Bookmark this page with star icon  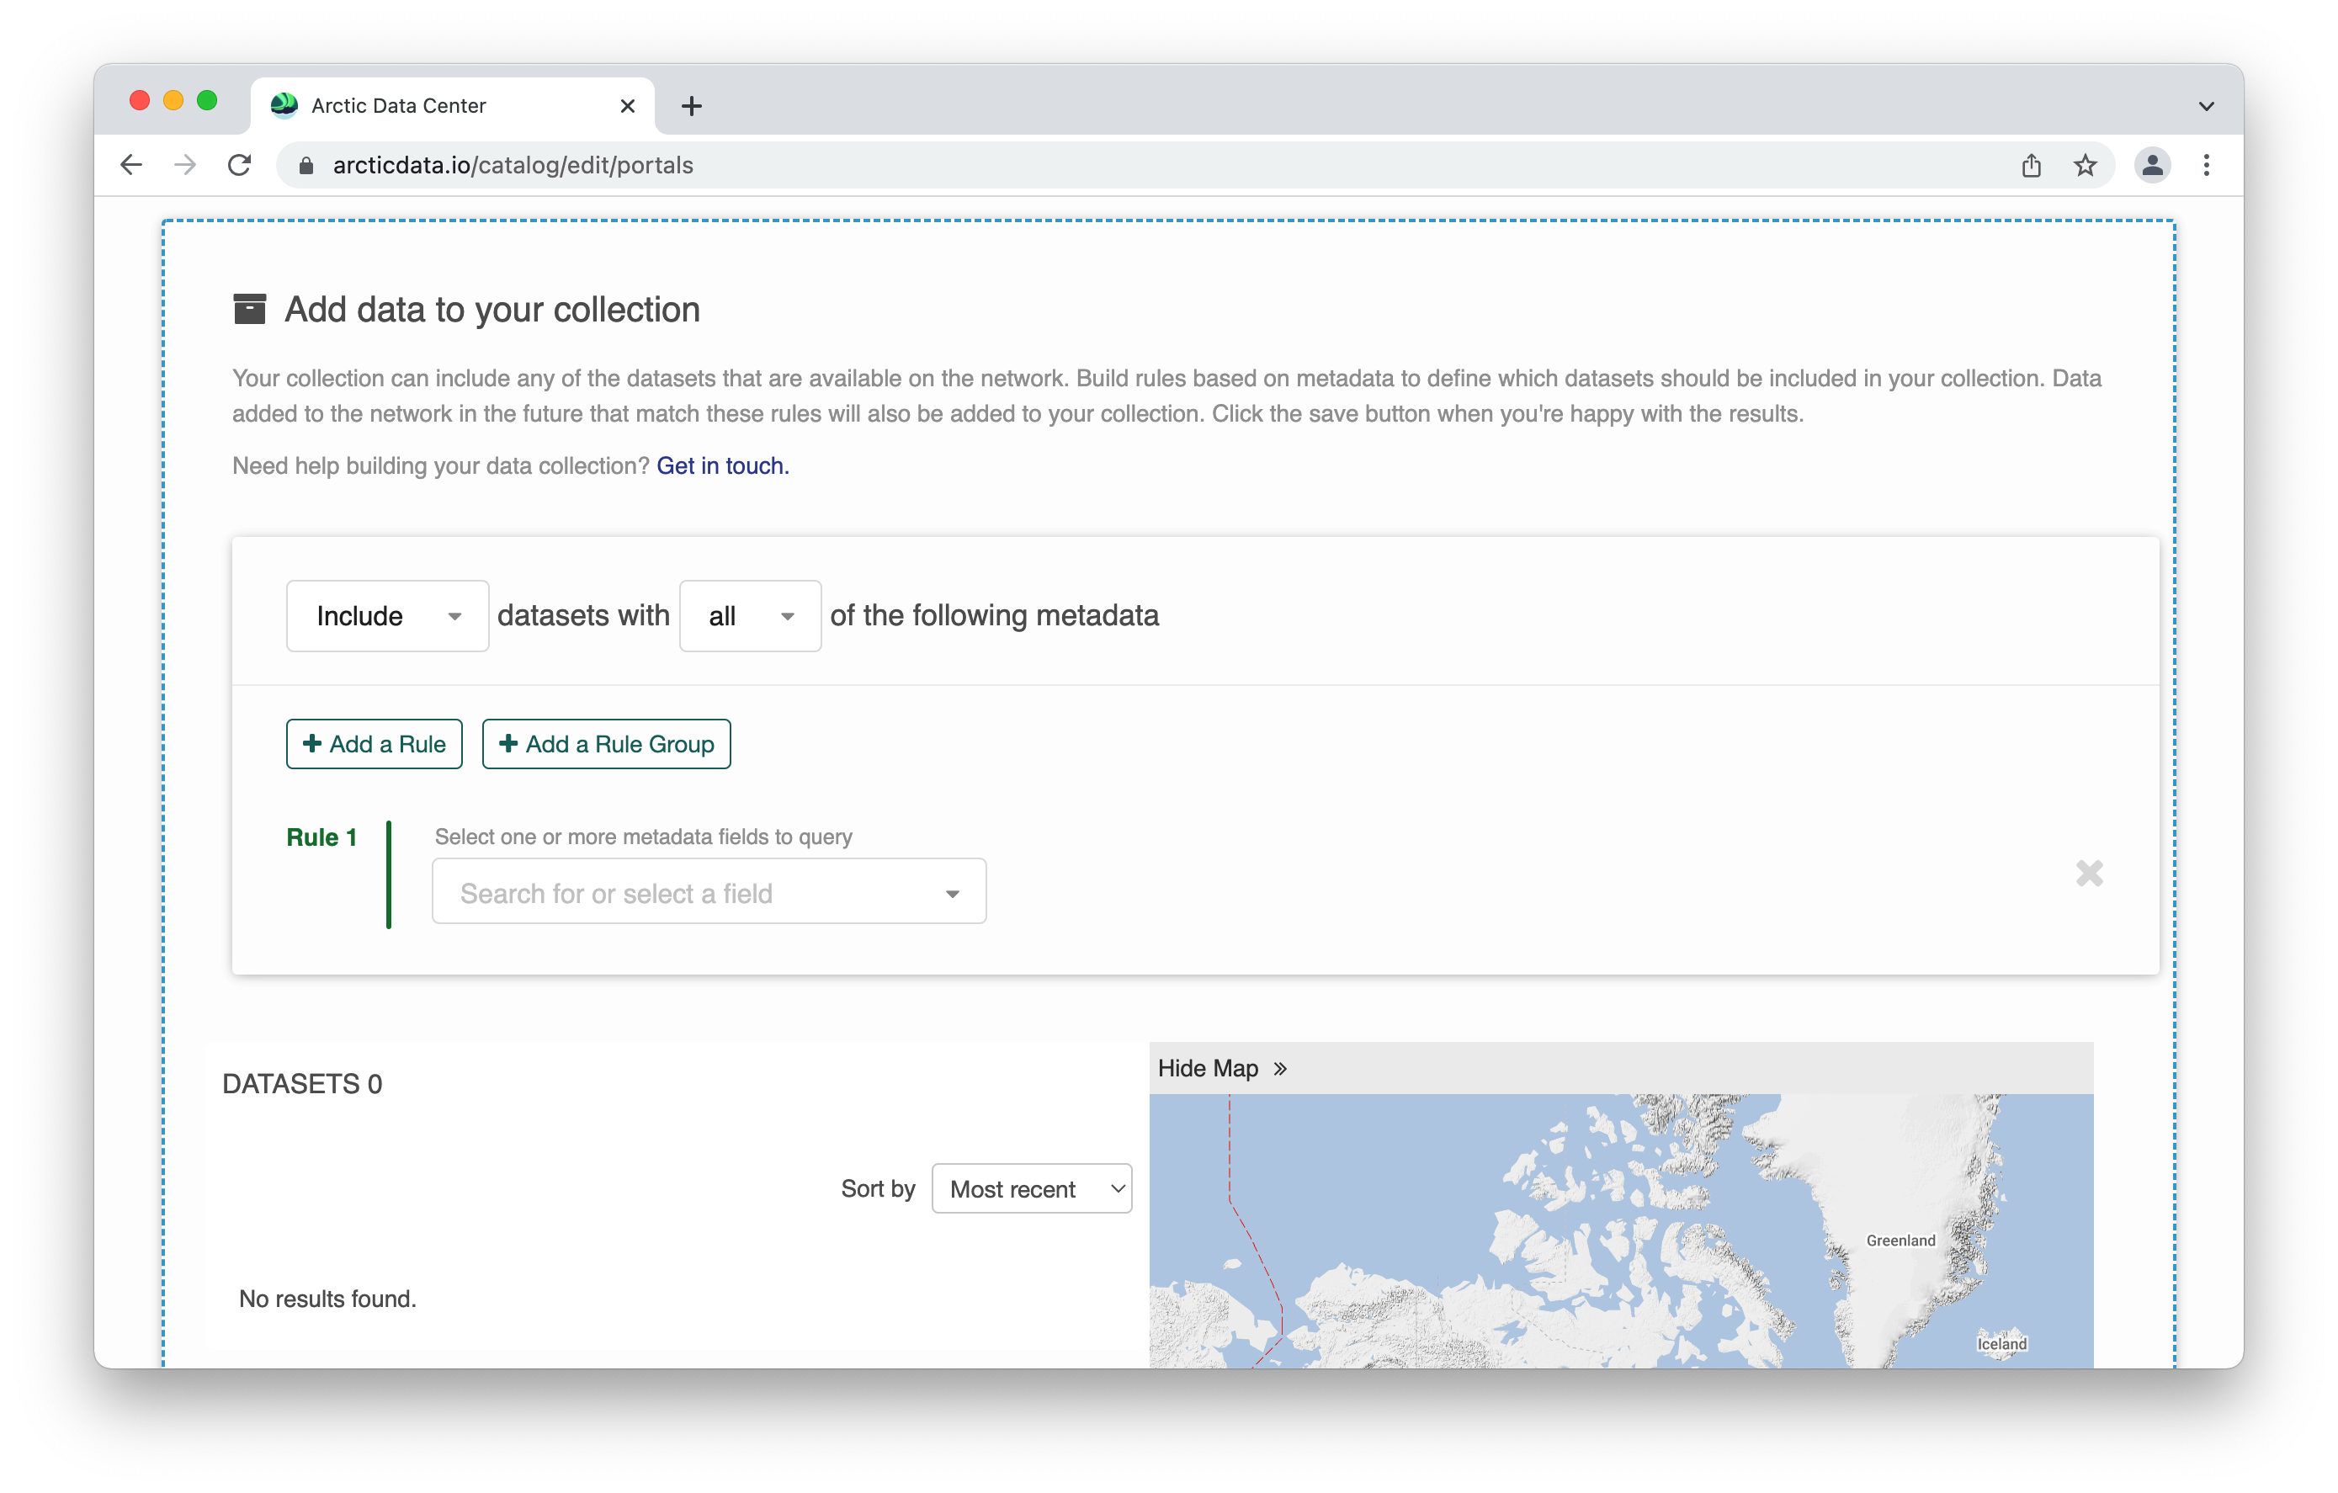click(2085, 165)
